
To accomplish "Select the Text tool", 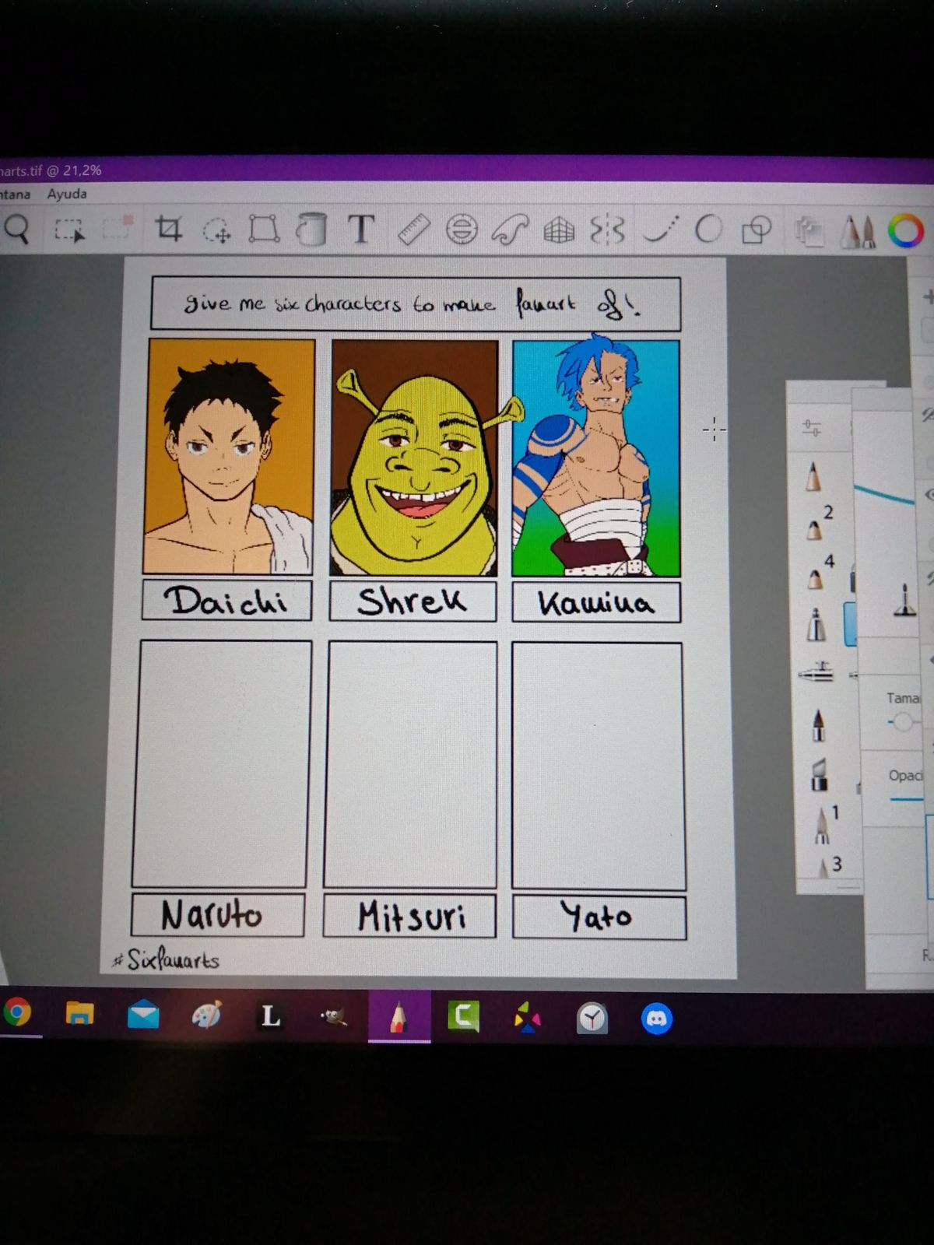I will [360, 229].
